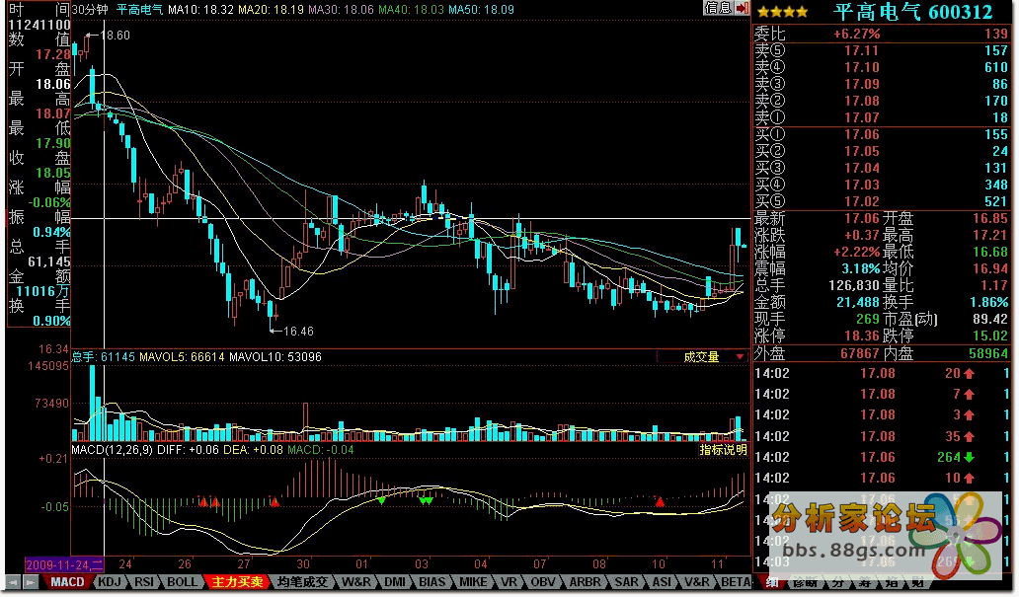Click the 18.60 high price marker
Viewport: 1019px width, 597px height.
tap(115, 36)
